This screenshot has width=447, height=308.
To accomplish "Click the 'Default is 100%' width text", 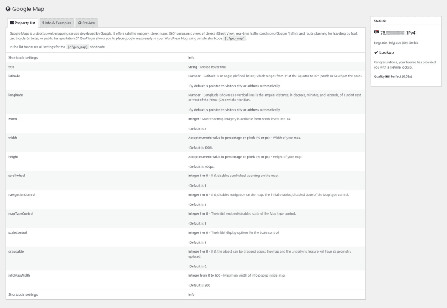I will (200, 148).
